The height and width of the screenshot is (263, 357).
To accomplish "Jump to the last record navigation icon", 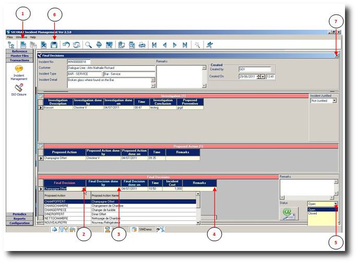I will click(x=184, y=45).
